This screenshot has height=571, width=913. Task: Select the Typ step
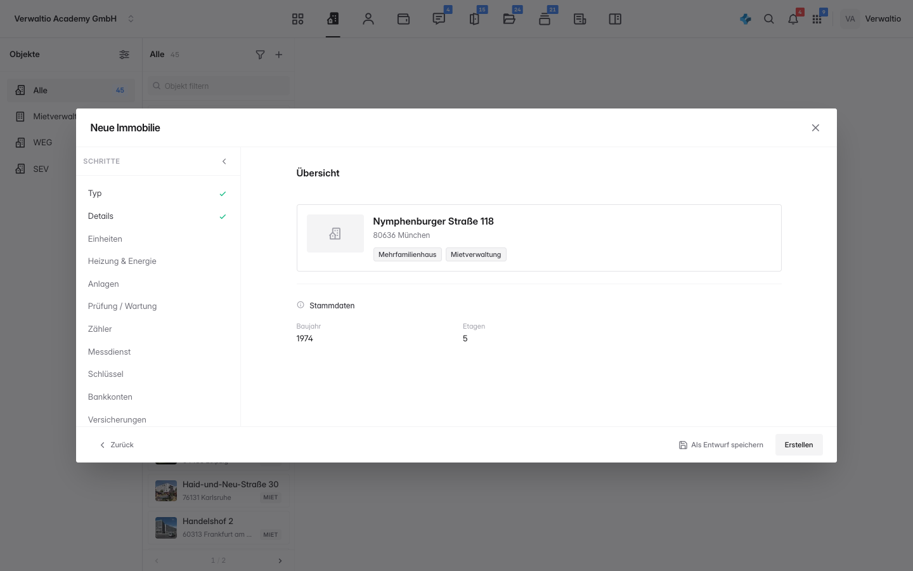(x=158, y=194)
